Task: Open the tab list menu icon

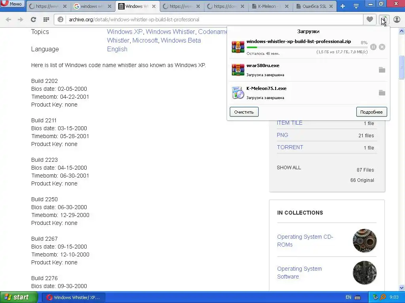Action: [356, 6]
